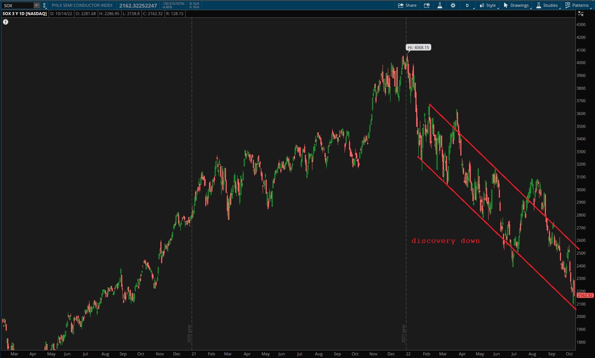
Task: Open the Drawings tool menu
Action: [x=517, y=5]
